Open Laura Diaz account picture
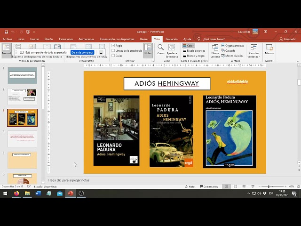301x226 pixels. tap(255, 32)
